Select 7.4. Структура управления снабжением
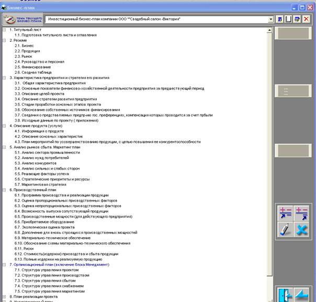This screenshot has width=316, height=302. pyautogui.click(x=49, y=286)
